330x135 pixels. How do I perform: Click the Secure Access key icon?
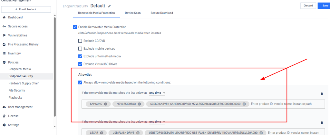(x=4, y=26)
